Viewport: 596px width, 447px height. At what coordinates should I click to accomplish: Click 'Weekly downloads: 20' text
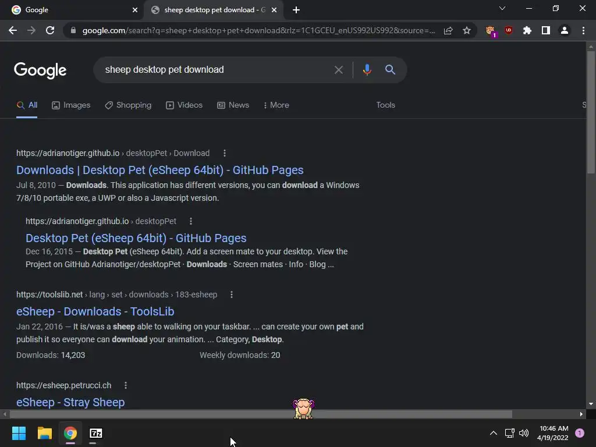click(x=240, y=355)
